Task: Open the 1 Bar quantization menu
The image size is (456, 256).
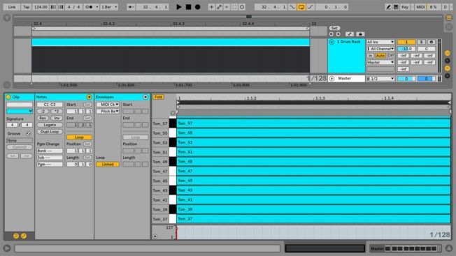Action: (x=109, y=7)
